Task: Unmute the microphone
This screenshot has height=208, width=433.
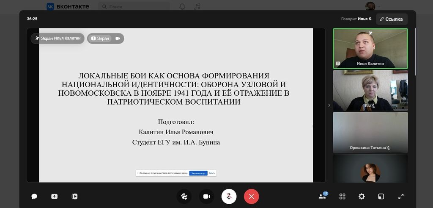Action: click(x=229, y=197)
